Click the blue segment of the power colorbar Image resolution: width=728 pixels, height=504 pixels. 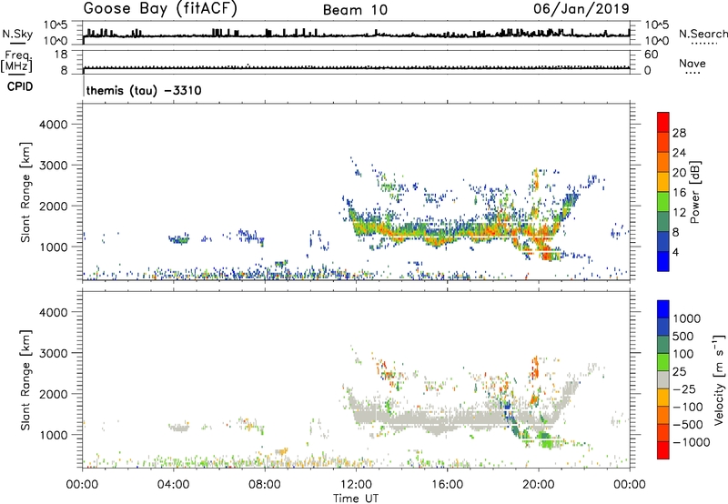click(663, 261)
